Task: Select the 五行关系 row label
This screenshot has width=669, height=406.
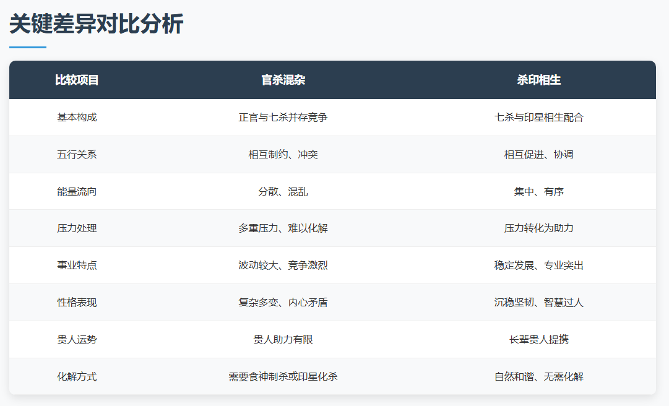Action: pyautogui.click(x=77, y=155)
